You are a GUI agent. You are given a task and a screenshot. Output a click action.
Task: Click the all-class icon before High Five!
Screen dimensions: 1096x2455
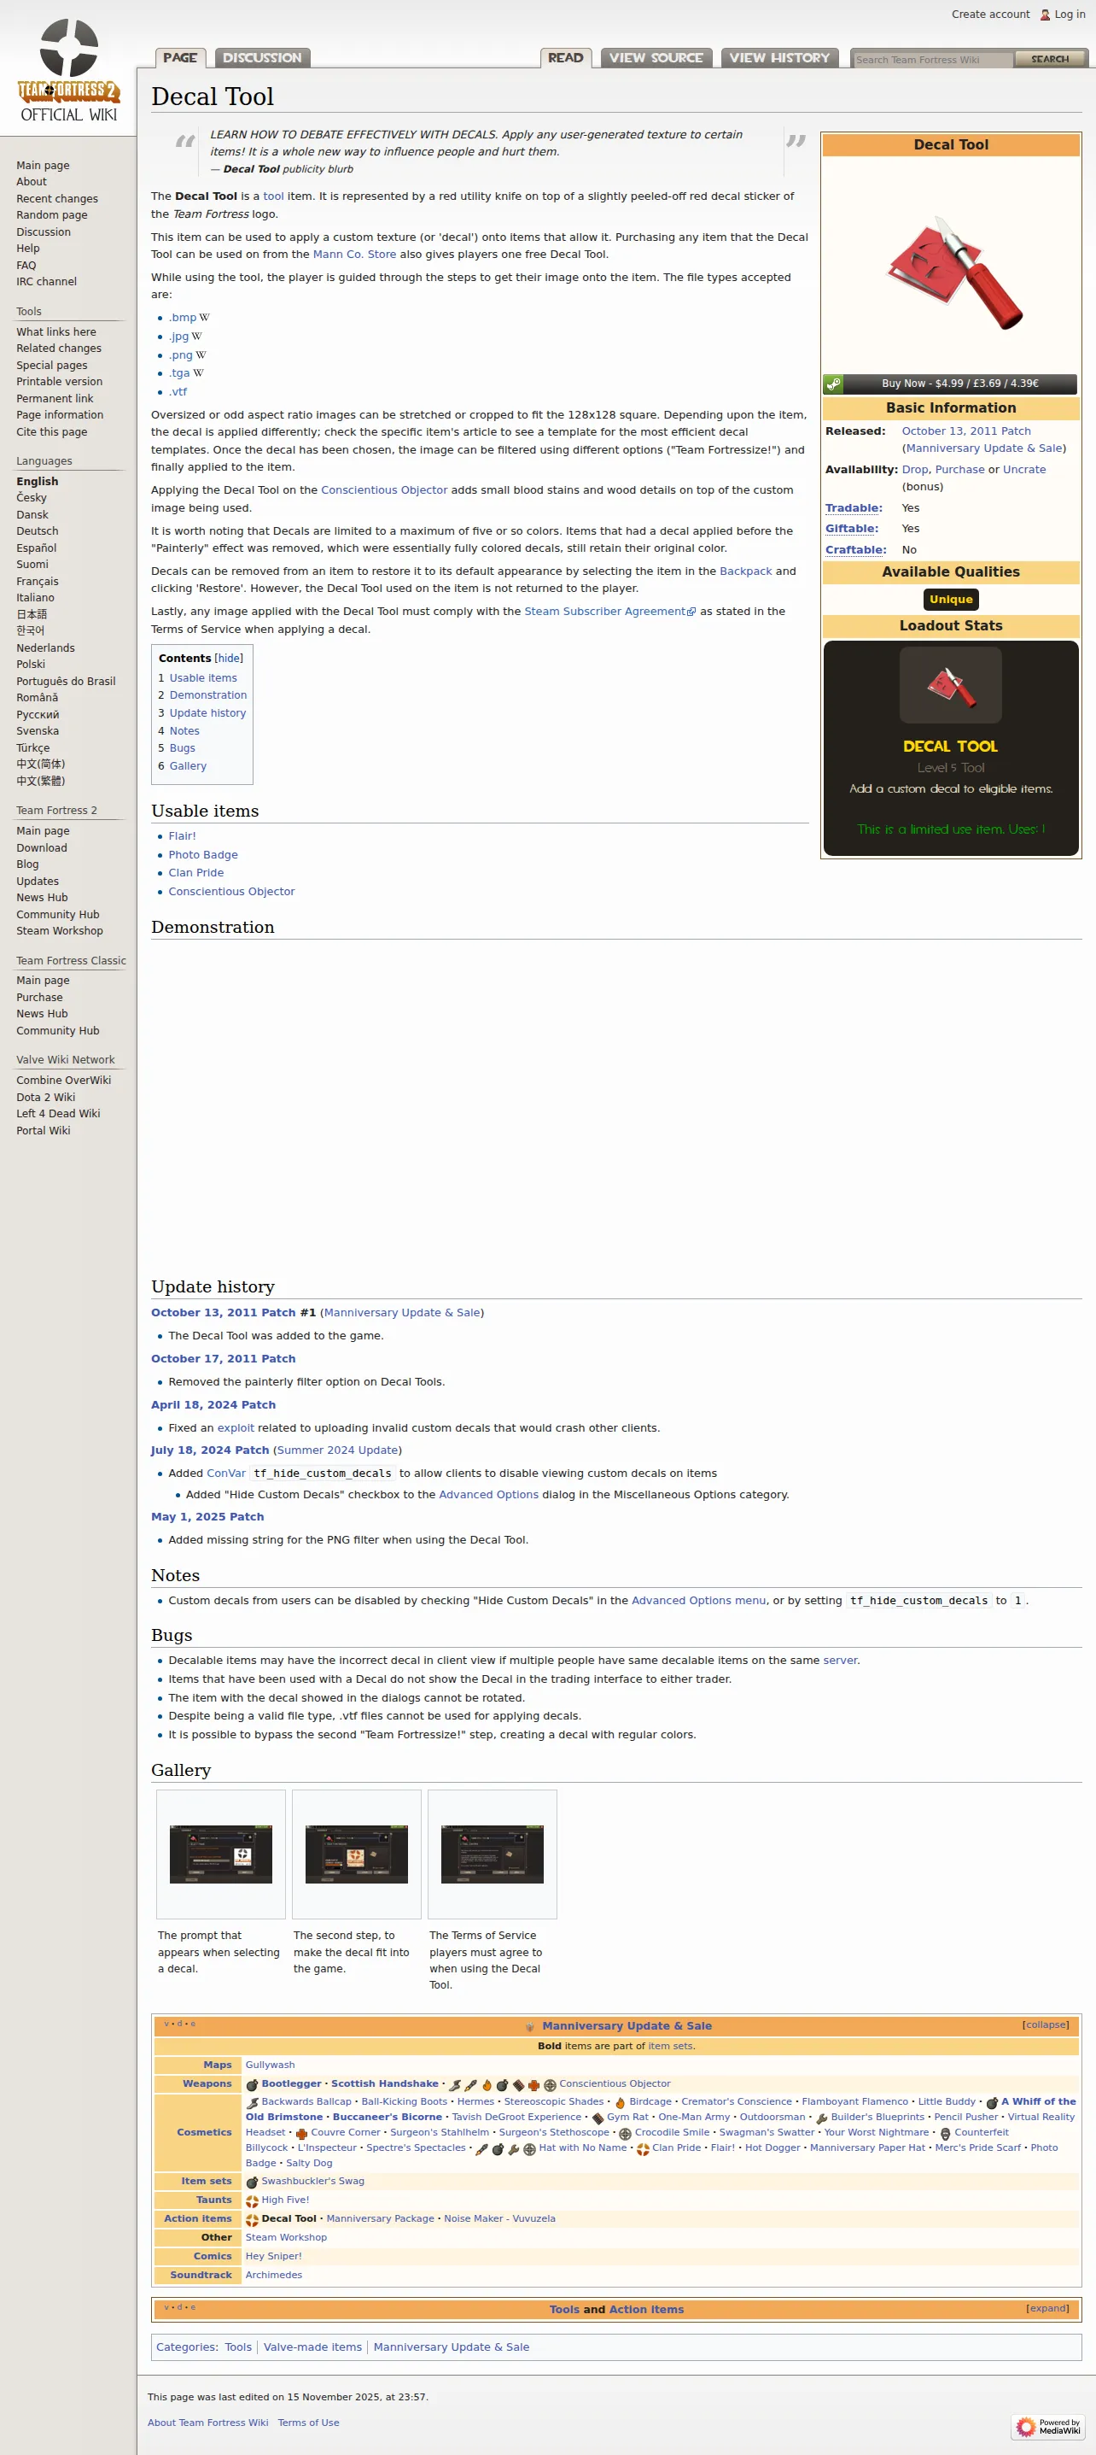click(x=253, y=2201)
